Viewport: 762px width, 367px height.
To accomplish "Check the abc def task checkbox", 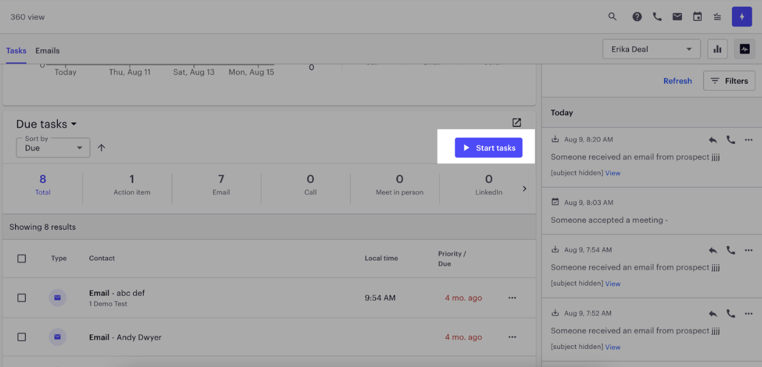I will tap(22, 298).
